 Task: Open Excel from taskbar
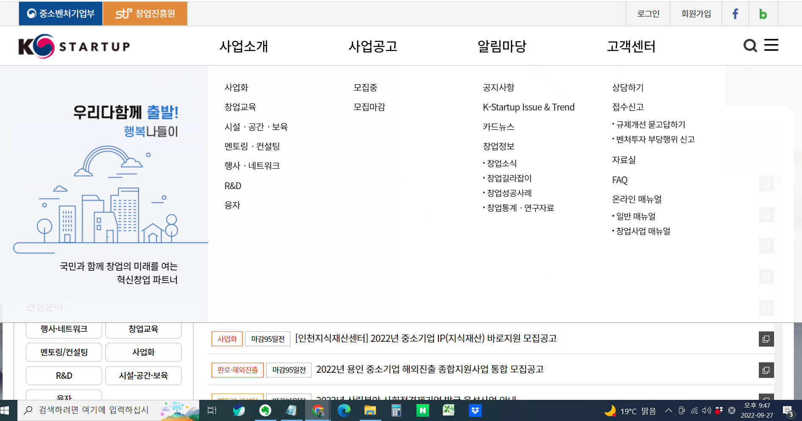point(449,410)
